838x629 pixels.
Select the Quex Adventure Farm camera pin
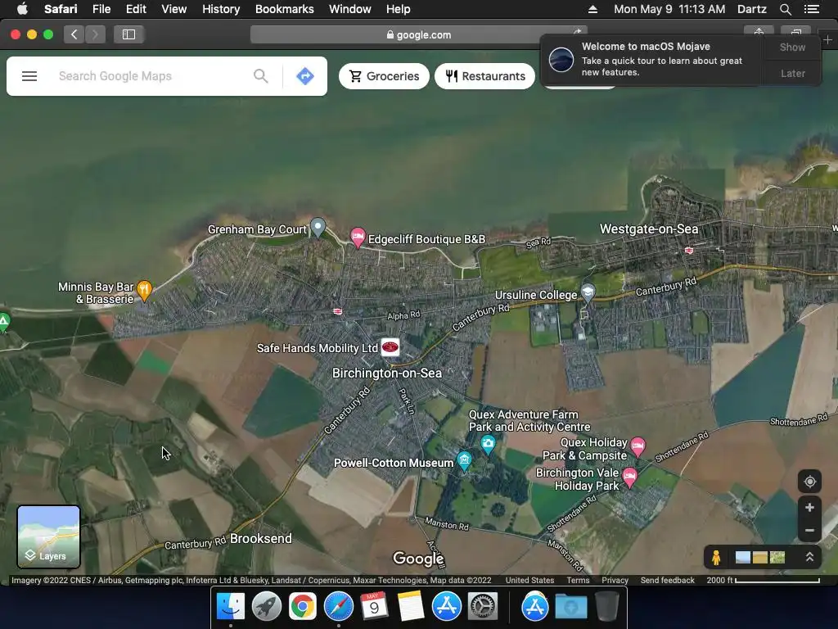click(488, 444)
